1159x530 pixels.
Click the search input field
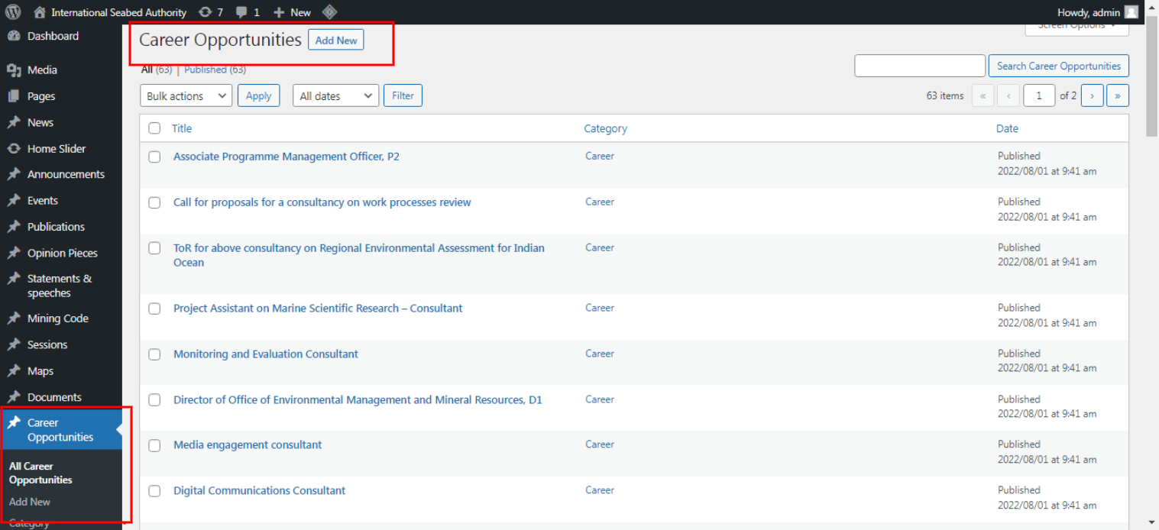click(x=920, y=66)
